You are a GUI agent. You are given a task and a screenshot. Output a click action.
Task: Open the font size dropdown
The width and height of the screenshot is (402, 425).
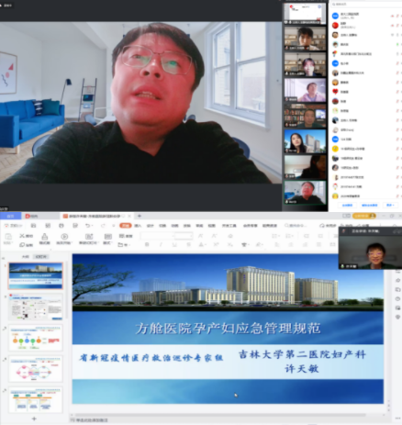click(184, 236)
